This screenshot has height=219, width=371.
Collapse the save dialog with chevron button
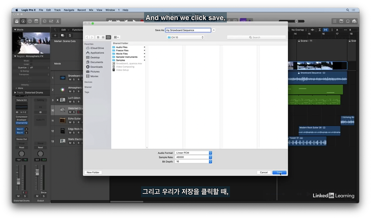214,30
